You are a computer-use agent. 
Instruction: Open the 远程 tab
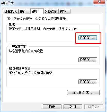coord(65,12)
